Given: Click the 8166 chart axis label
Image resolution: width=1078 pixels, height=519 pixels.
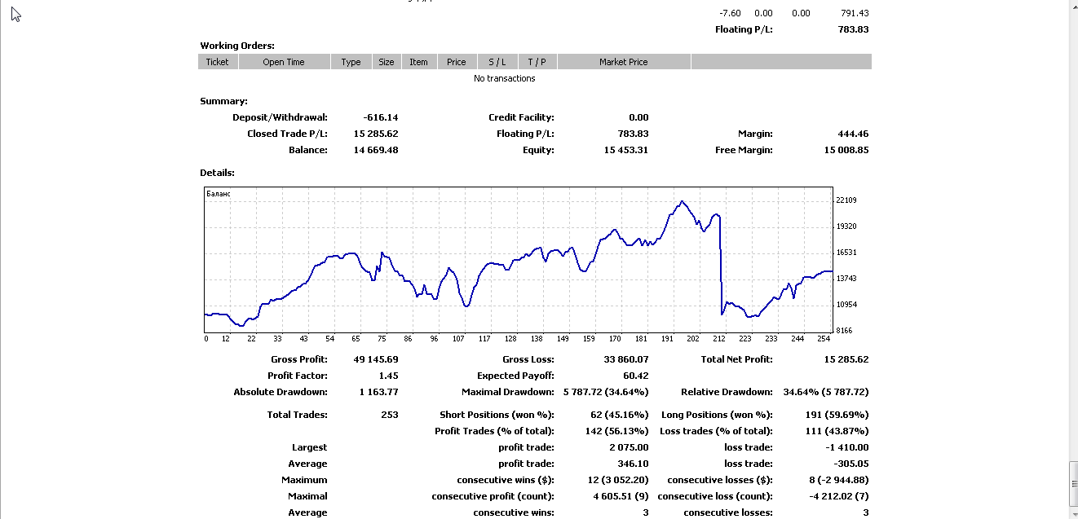Looking at the screenshot, I should pos(844,331).
